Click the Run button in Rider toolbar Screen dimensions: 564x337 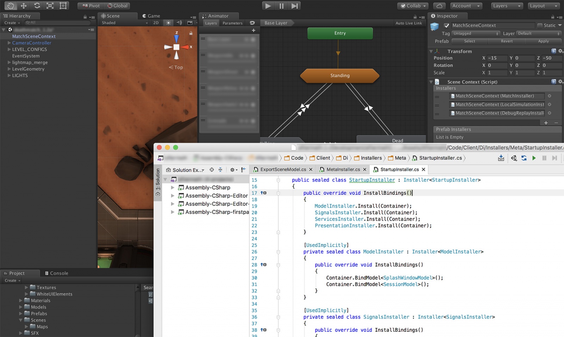534,158
